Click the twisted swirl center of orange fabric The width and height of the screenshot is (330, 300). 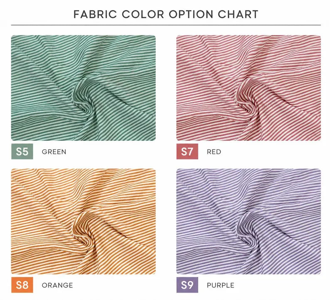tap(83, 238)
